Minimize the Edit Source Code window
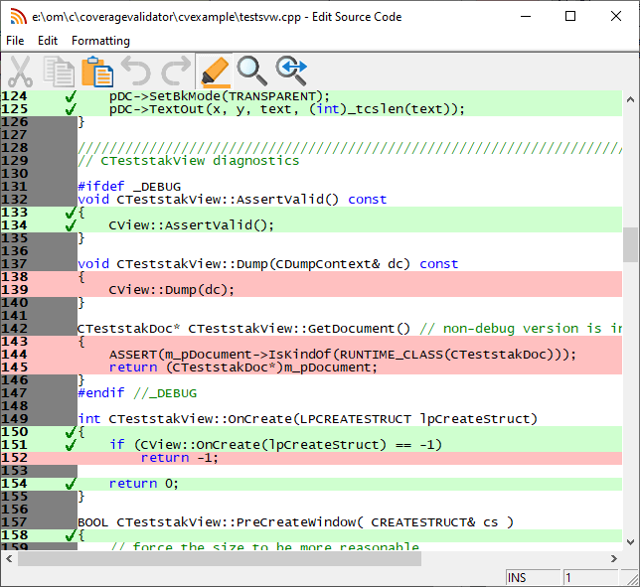 526,16
